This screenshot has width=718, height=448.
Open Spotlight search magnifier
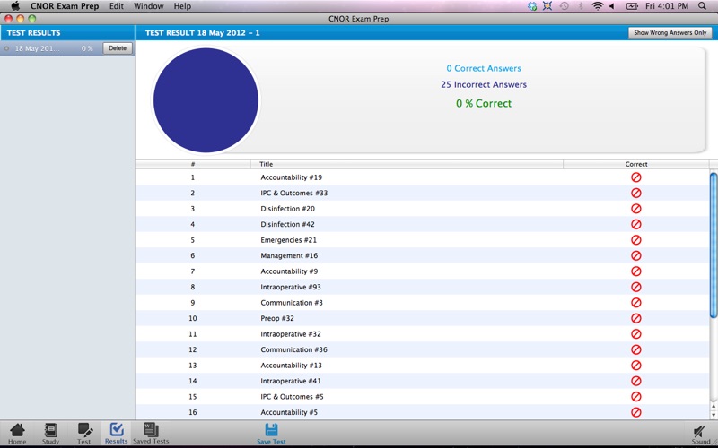[702, 6]
